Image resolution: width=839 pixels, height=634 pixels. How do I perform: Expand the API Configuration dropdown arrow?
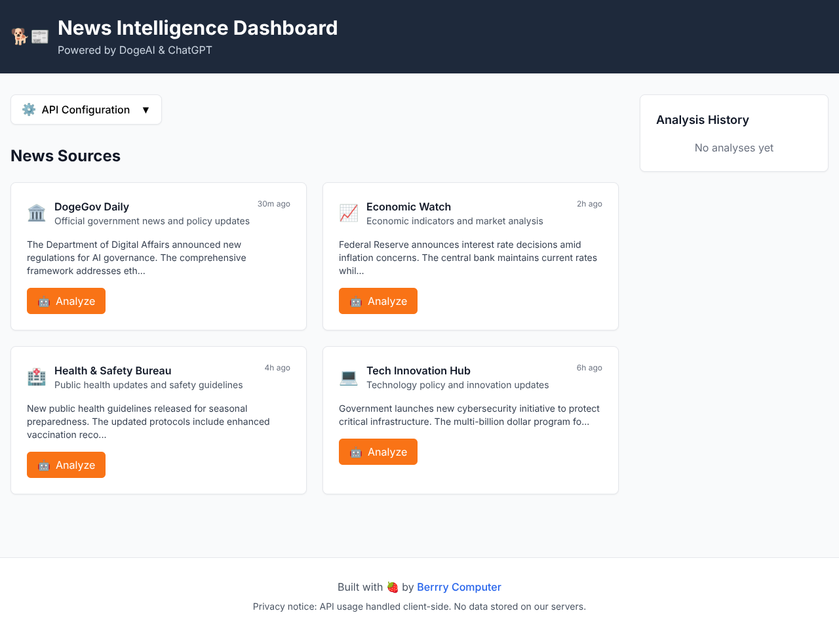point(146,109)
